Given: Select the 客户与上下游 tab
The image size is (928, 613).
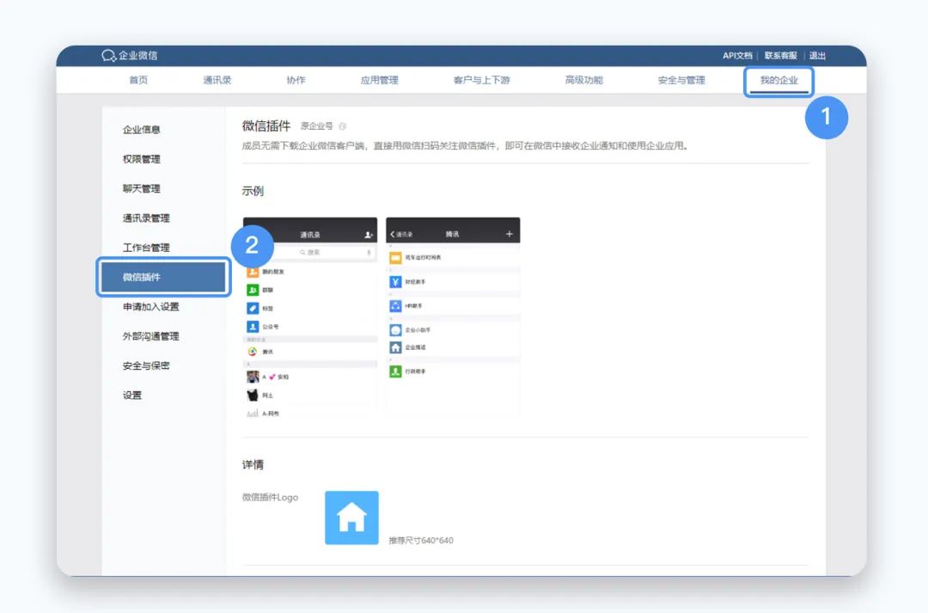Looking at the screenshot, I should [482, 80].
